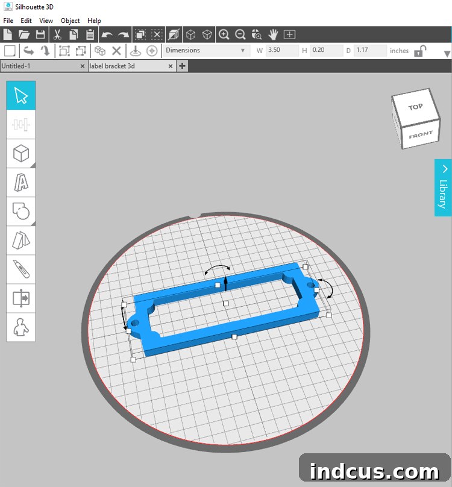Choose the Select arrow tool
Viewport: 452px width, 487px height.
point(21,95)
